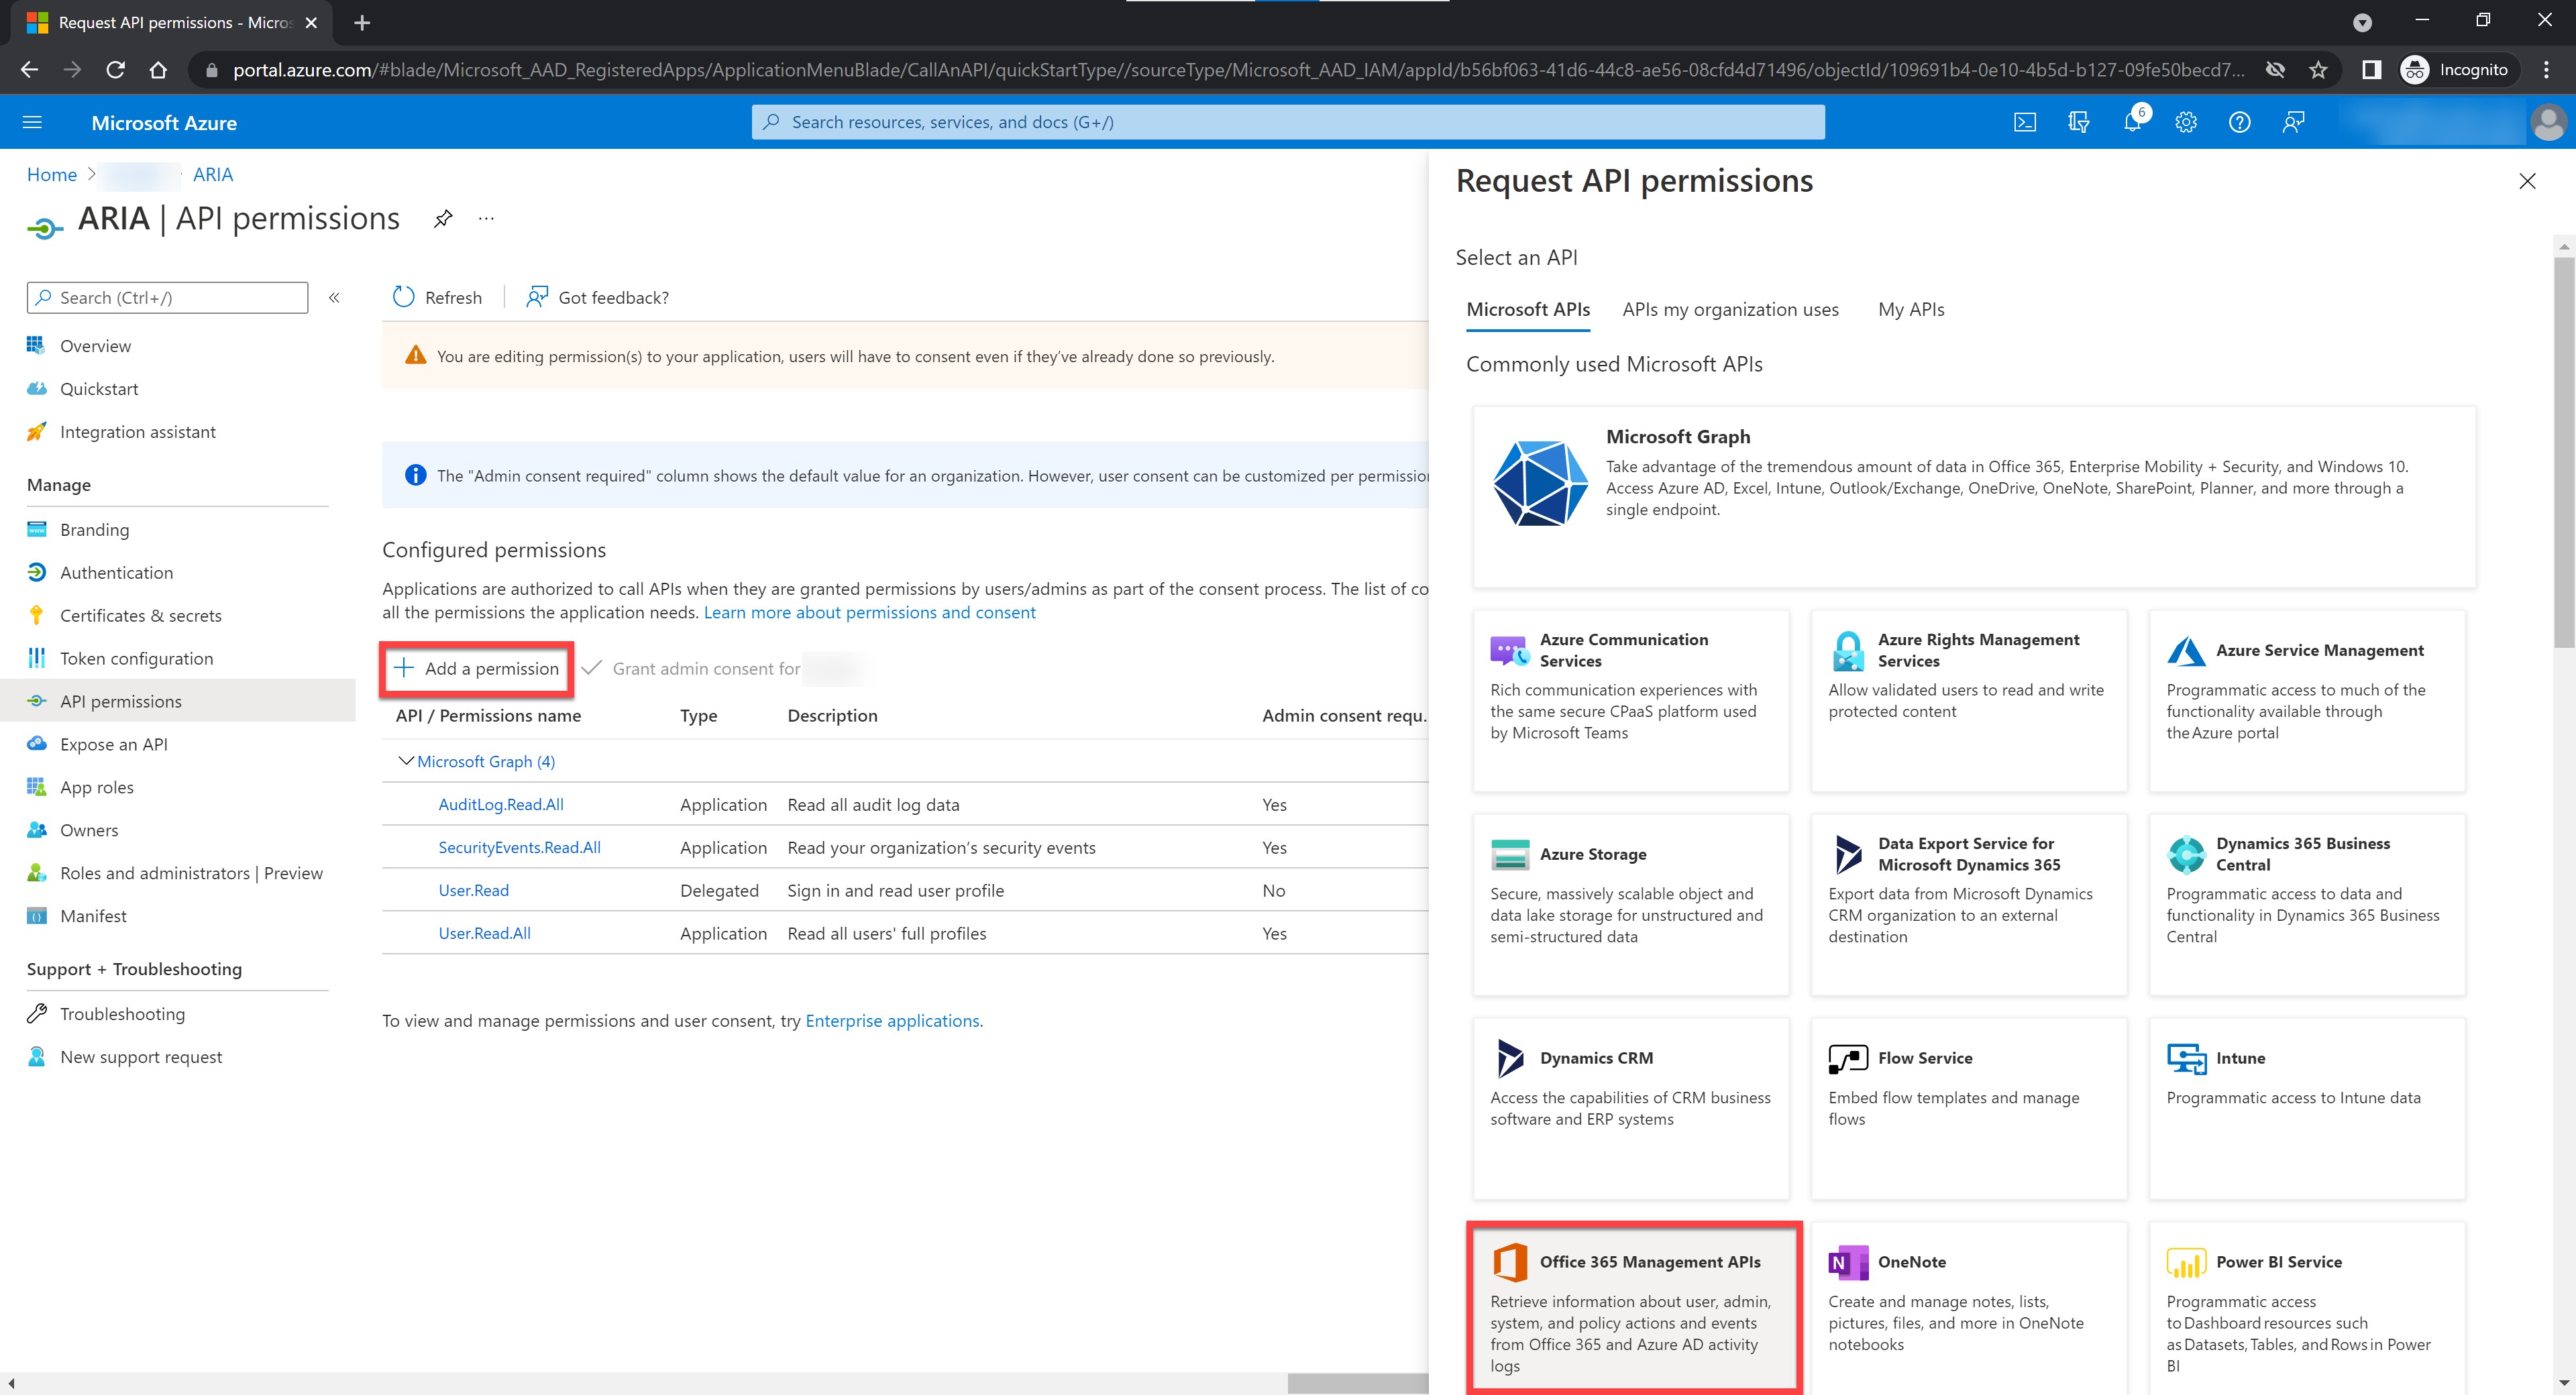
Task: Open the directories and subscriptions filter icon
Action: (x=2078, y=122)
